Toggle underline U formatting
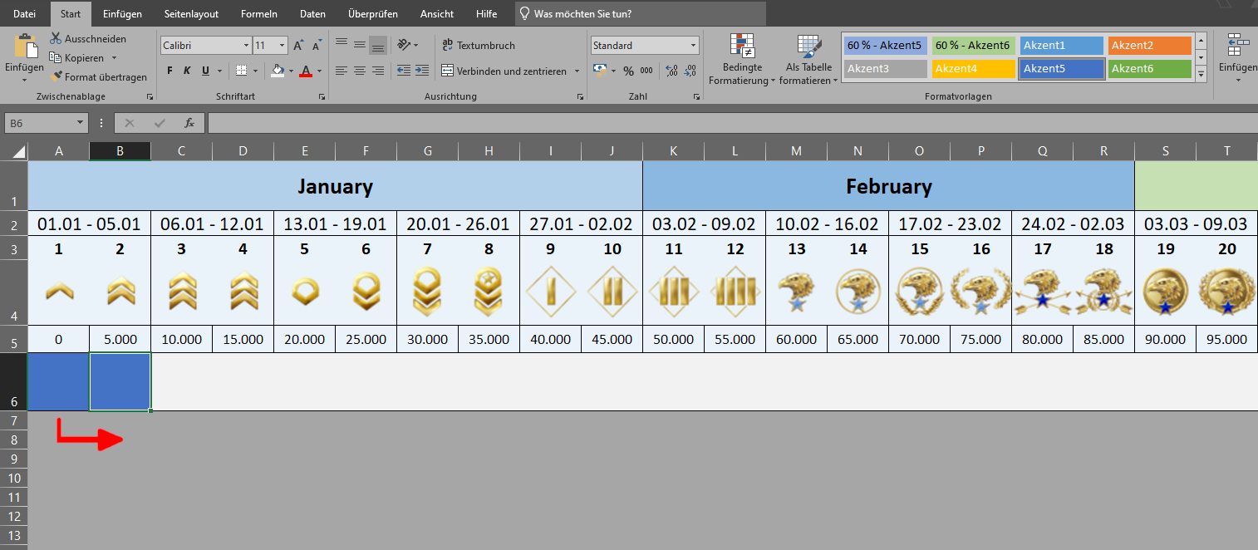The width and height of the screenshot is (1258, 550). 205,71
